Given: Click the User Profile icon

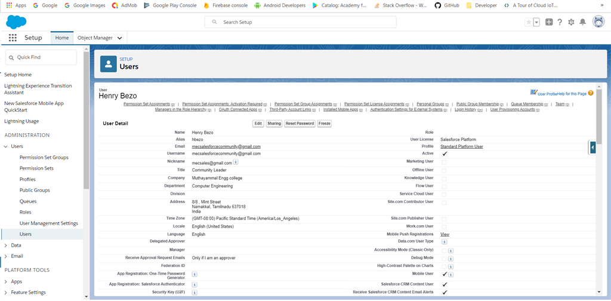Looking at the screenshot, I should [x=534, y=92].
